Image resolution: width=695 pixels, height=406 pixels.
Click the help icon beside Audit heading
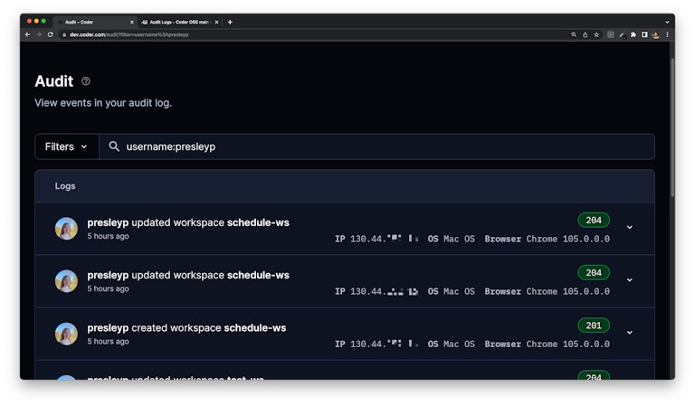coord(86,81)
